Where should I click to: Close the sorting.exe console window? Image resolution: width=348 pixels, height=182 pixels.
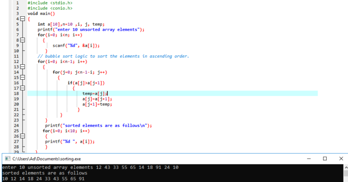tap(341, 159)
